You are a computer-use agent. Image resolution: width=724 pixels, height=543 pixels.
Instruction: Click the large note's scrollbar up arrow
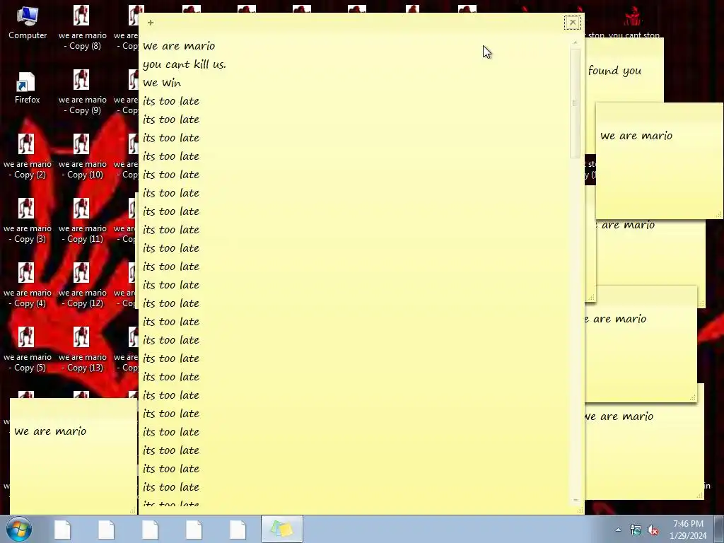575,42
